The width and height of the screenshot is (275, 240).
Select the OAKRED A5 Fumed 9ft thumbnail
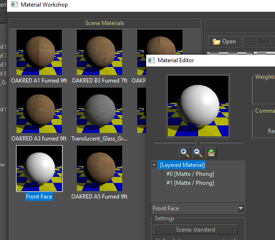(x=100, y=168)
